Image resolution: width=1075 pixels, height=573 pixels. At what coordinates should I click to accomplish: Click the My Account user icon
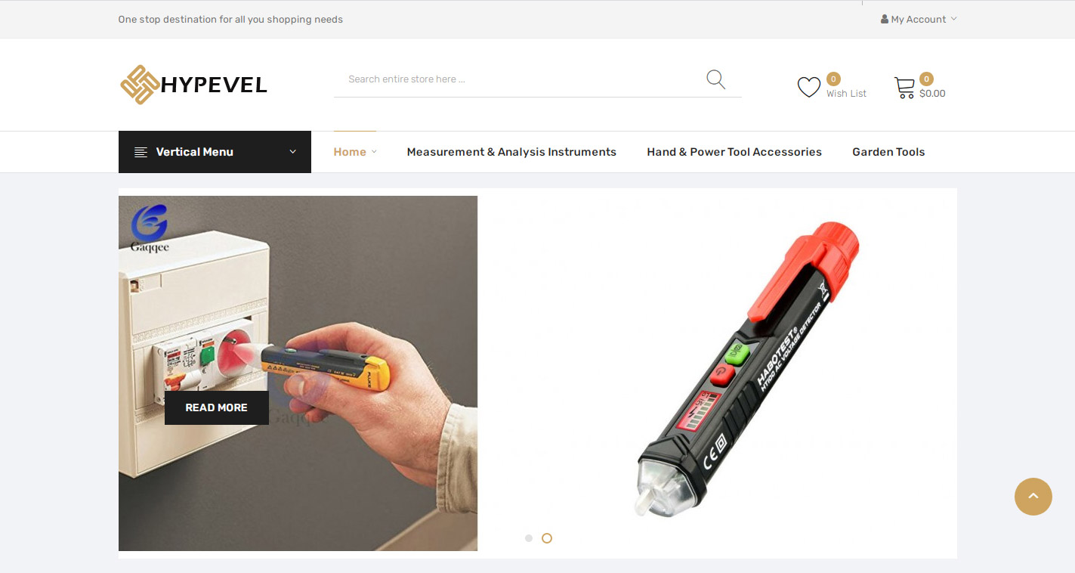[x=885, y=19]
